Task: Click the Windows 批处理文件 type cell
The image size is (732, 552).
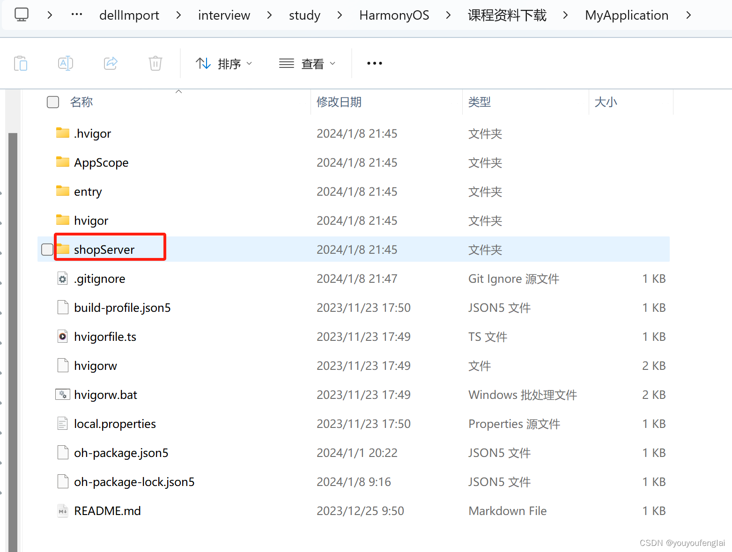Action: [523, 395]
